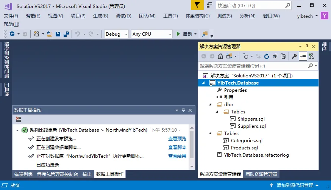Viewport: 331px width, 190px height.
Task: Open the ylbtech account dropdown
Action: (x=317, y=16)
